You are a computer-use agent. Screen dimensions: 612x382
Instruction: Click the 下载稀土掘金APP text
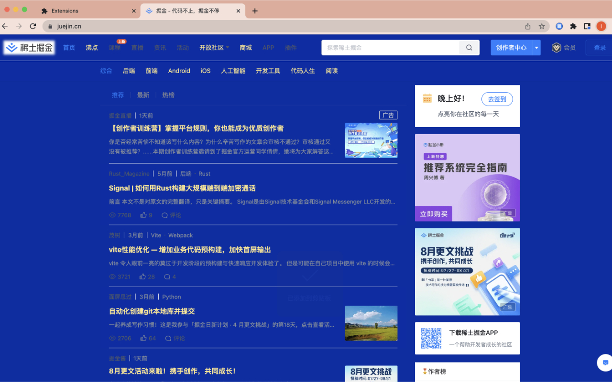coord(473,333)
